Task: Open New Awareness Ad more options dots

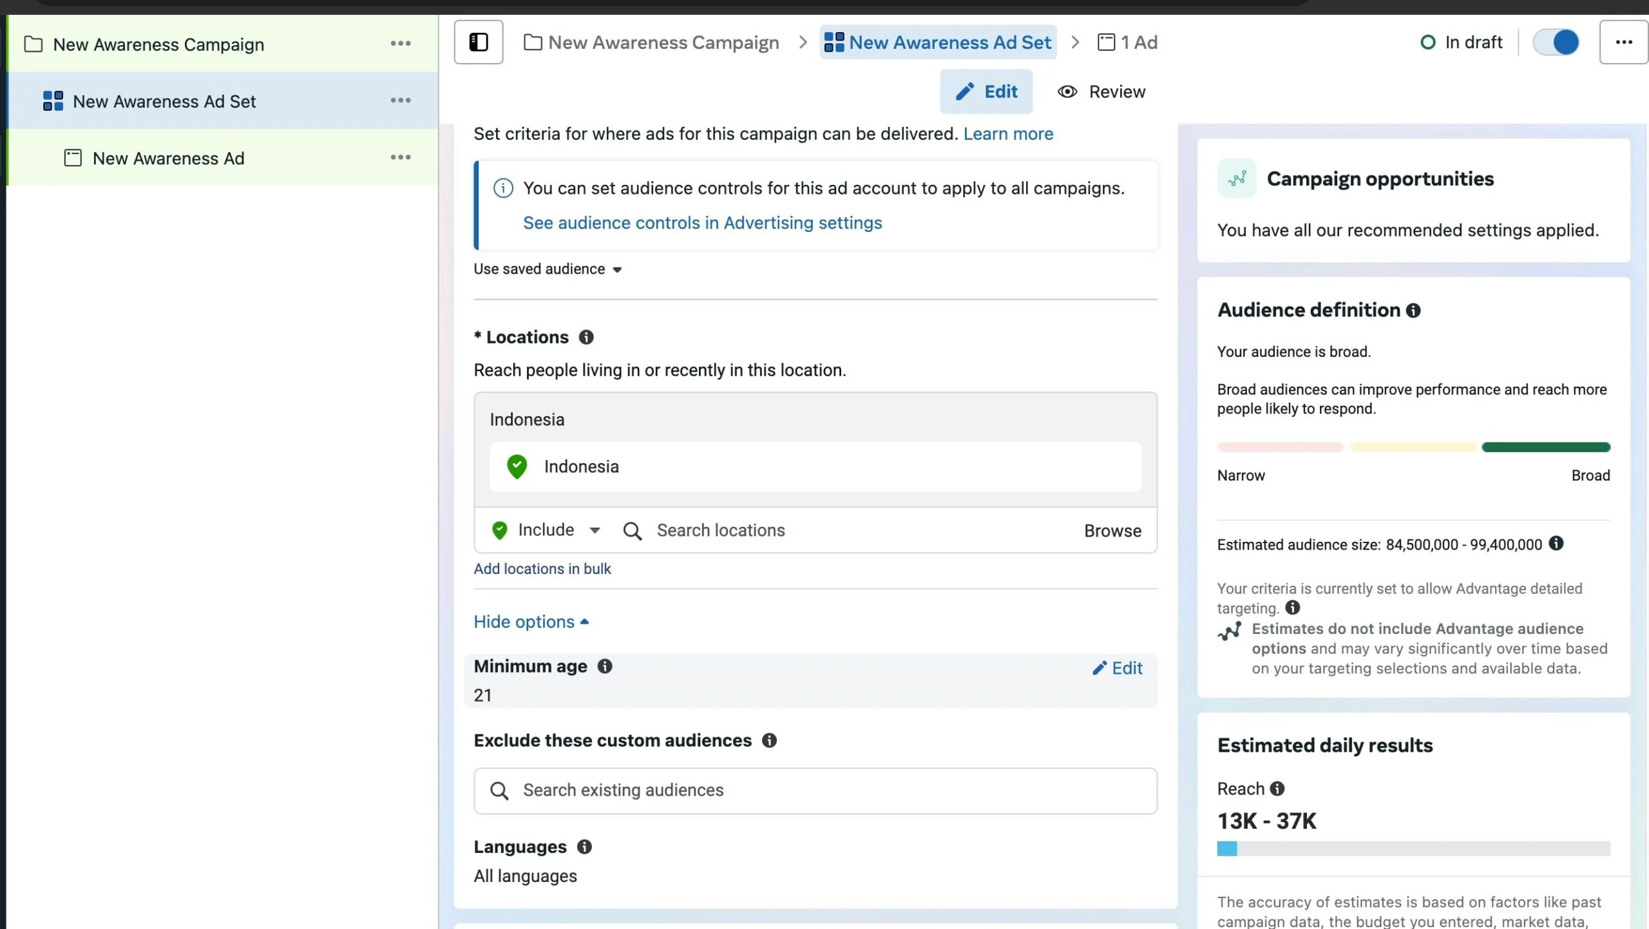Action: coord(400,157)
